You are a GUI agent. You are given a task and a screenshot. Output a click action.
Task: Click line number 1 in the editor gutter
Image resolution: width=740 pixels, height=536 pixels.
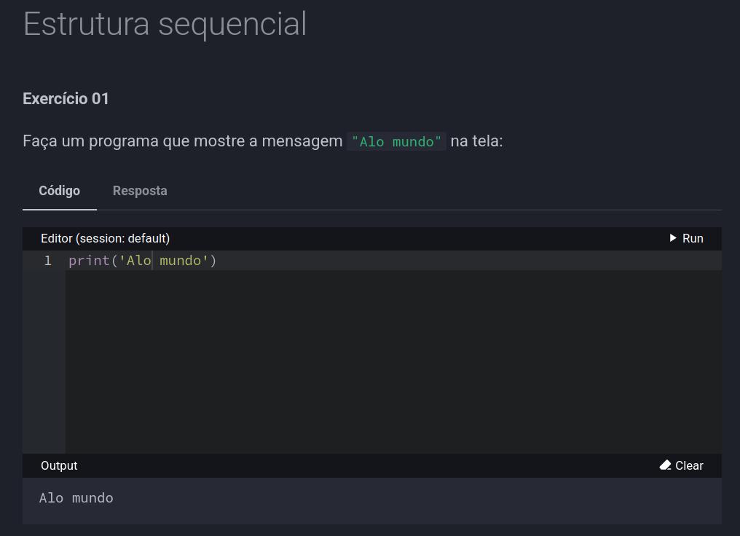(x=47, y=261)
